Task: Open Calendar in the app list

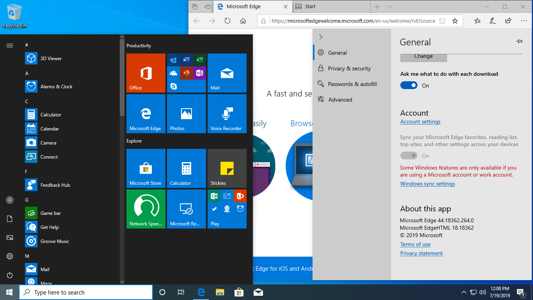Action: tap(71, 129)
